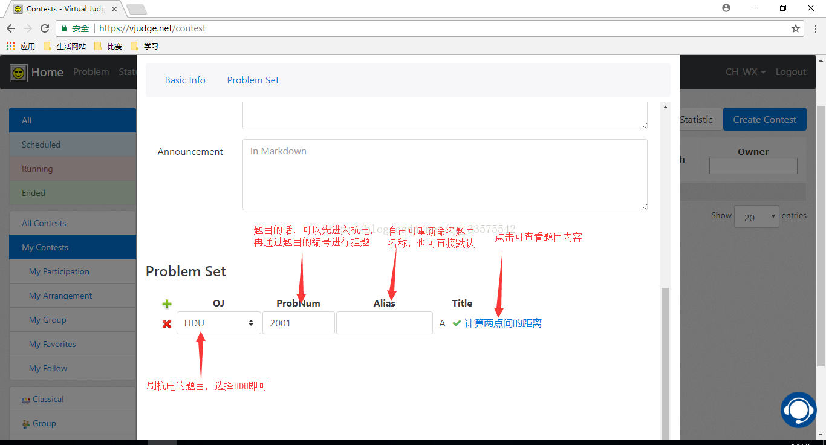Open the Show entries dropdown

coord(756,216)
